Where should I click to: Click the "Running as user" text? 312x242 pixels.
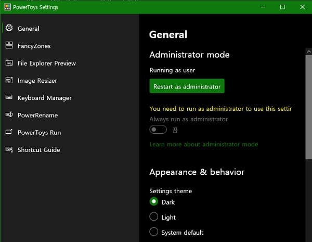point(172,70)
